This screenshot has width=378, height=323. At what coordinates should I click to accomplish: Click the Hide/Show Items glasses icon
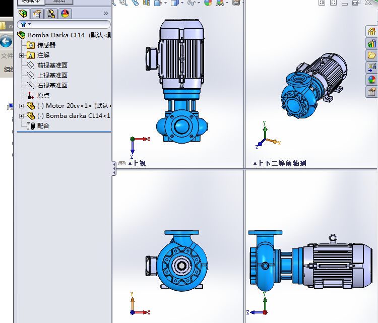[192, 3]
